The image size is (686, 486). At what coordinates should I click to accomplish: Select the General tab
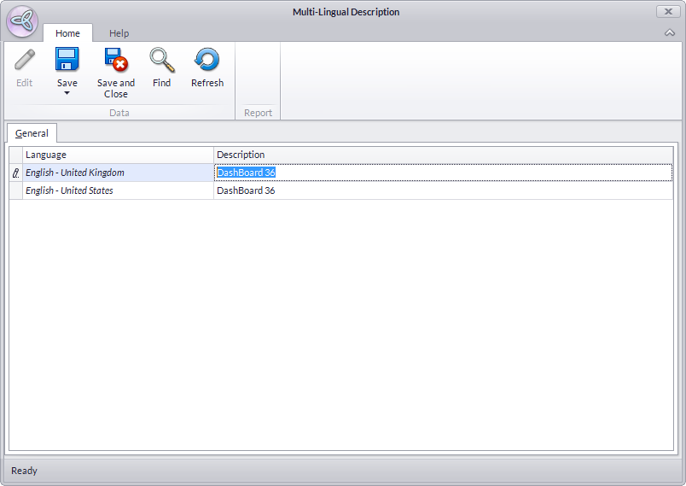pos(32,133)
